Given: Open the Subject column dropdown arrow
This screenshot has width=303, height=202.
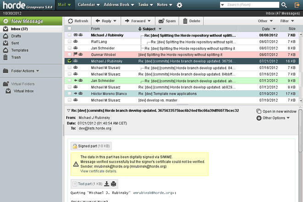Looking at the screenshot, I should tap(160, 29).
